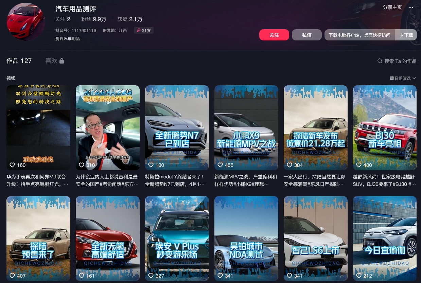The height and width of the screenshot is (283, 421).
Task: Click caption 华为手表再次和问界M9联合升级
Action: pyautogui.click(x=37, y=180)
